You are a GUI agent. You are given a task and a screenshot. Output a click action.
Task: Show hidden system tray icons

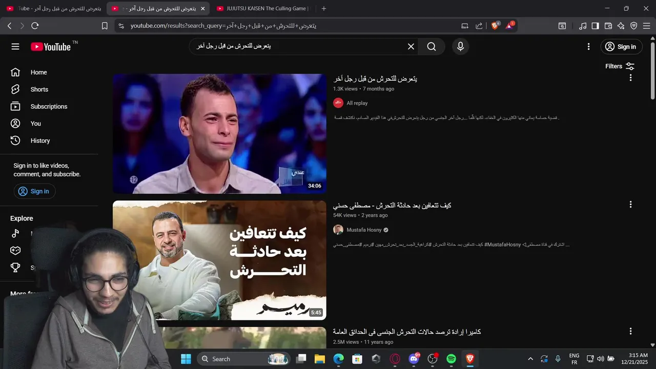click(x=530, y=359)
